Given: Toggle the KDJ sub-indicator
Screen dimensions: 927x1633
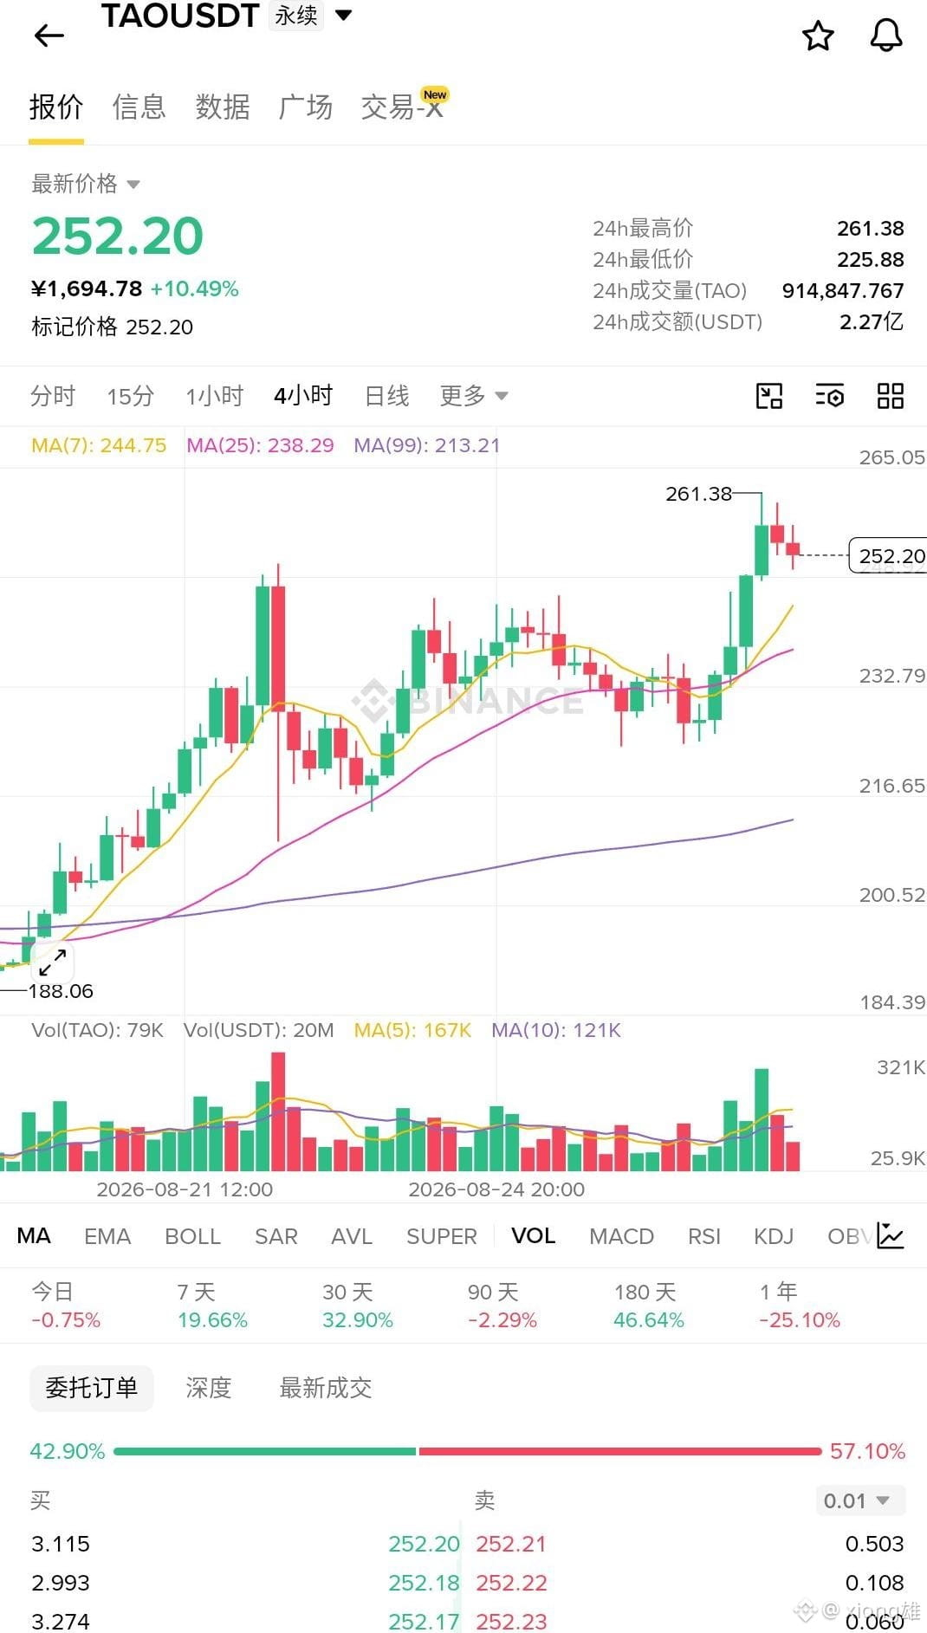Looking at the screenshot, I should pyautogui.click(x=774, y=1236).
